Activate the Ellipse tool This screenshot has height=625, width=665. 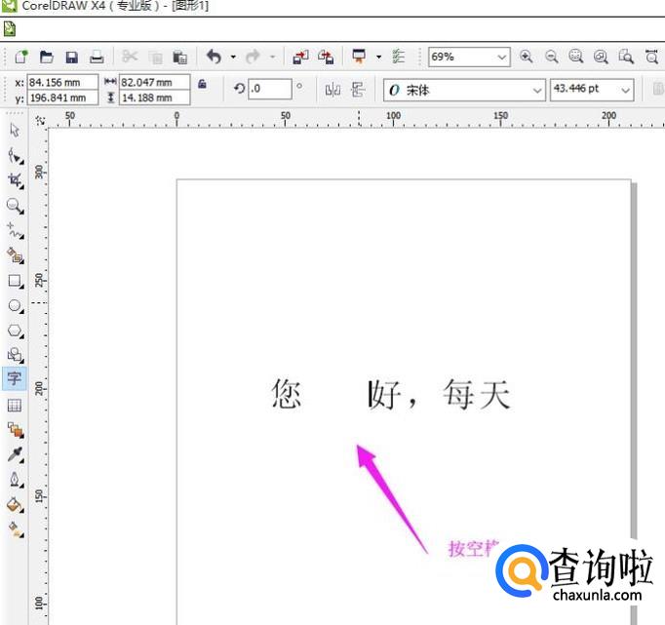pos(15,305)
